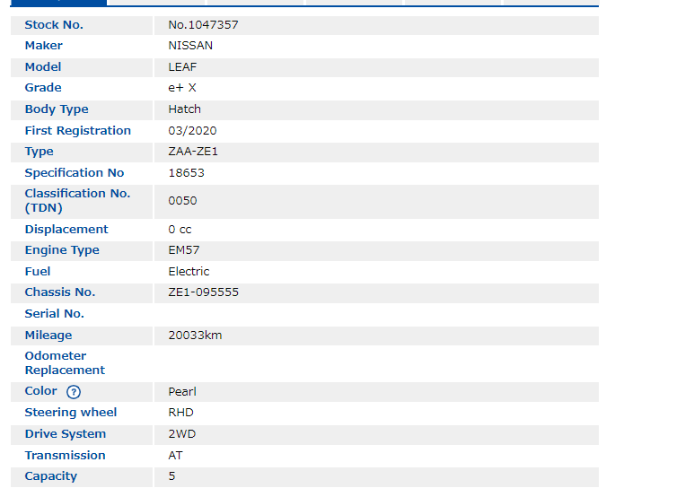Click the RHD steering wheel value
This screenshot has height=497, width=694.
[x=180, y=413]
